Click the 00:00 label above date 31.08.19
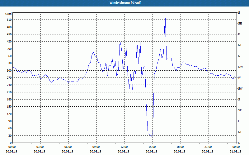Image resolution: width=249 pixels, height=155 pixels. 236,147
